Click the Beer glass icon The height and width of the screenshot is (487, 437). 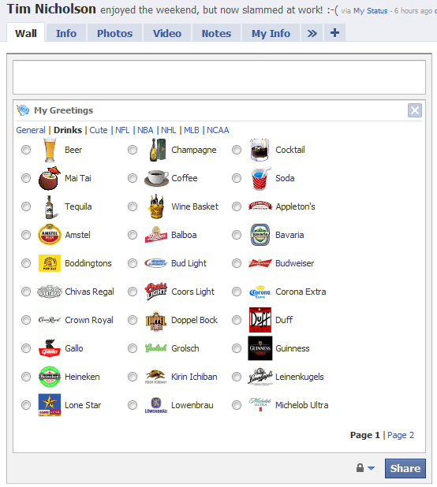tap(50, 150)
